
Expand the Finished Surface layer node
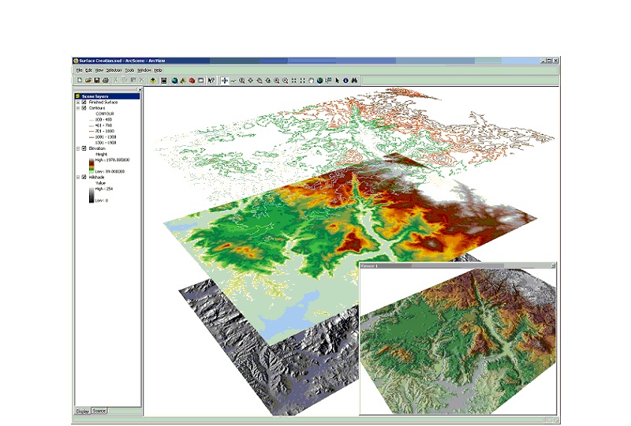[77, 103]
